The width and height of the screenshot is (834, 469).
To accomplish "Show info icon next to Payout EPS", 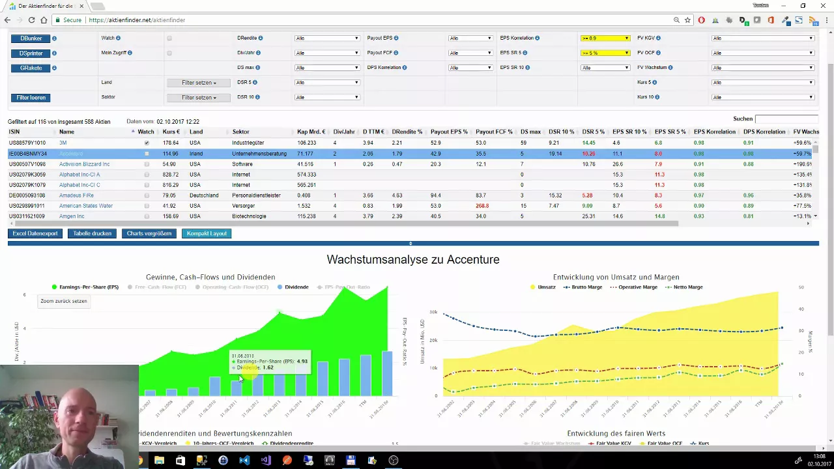I will pyautogui.click(x=396, y=38).
